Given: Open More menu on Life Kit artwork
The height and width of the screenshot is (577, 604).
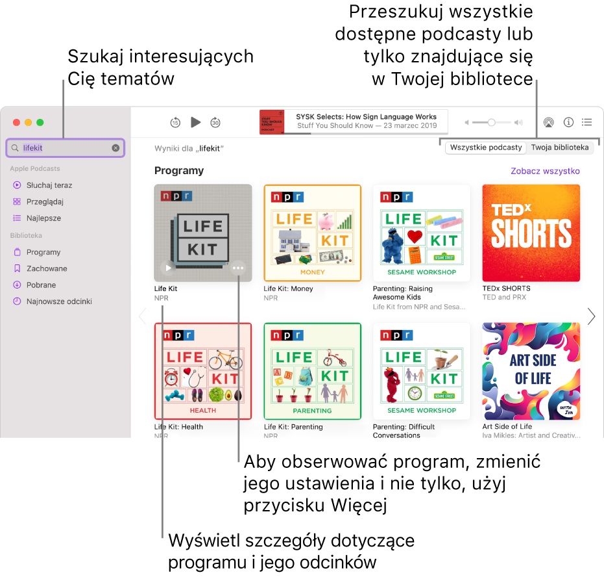Looking at the screenshot, I should (x=238, y=268).
